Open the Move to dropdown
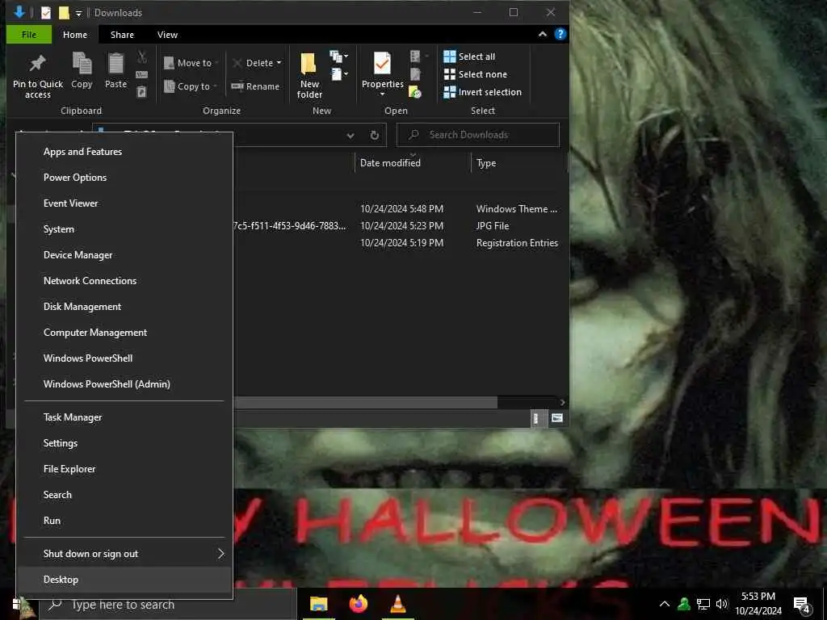The width and height of the screenshot is (827, 620). tap(191, 63)
